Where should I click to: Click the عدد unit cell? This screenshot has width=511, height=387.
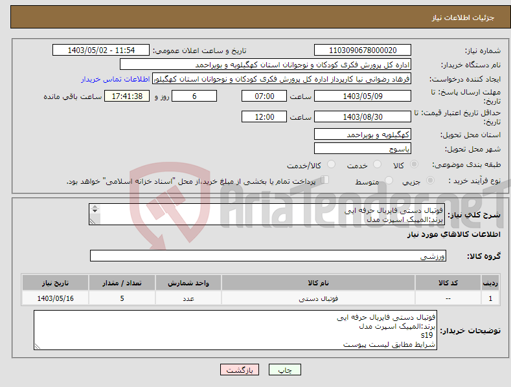coord(188,298)
